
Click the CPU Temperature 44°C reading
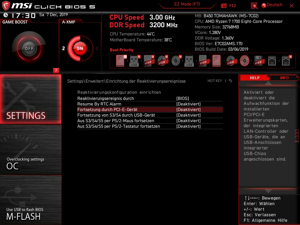click(132, 34)
